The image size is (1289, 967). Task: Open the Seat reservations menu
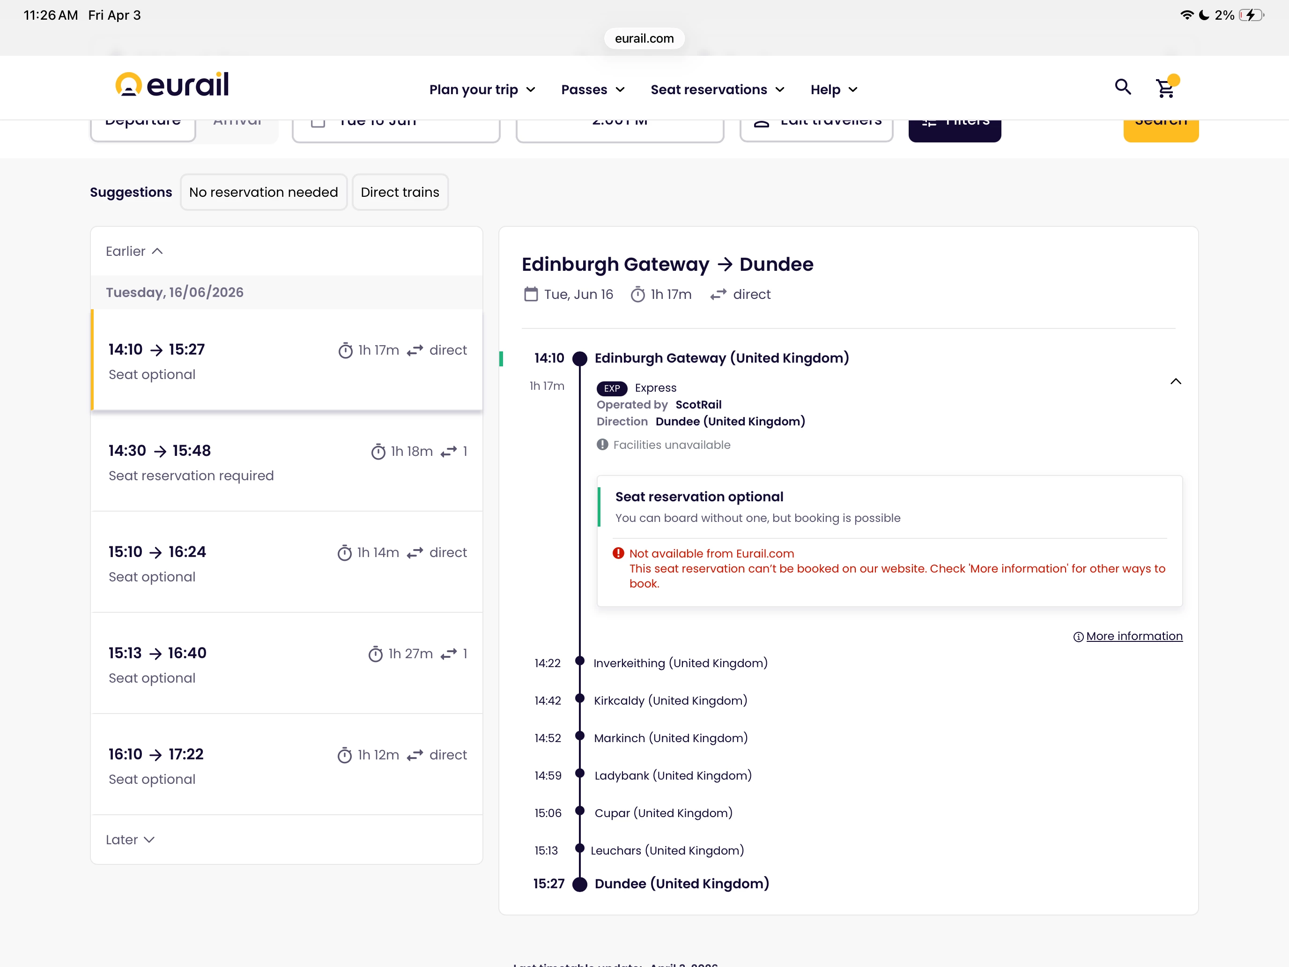pos(718,90)
